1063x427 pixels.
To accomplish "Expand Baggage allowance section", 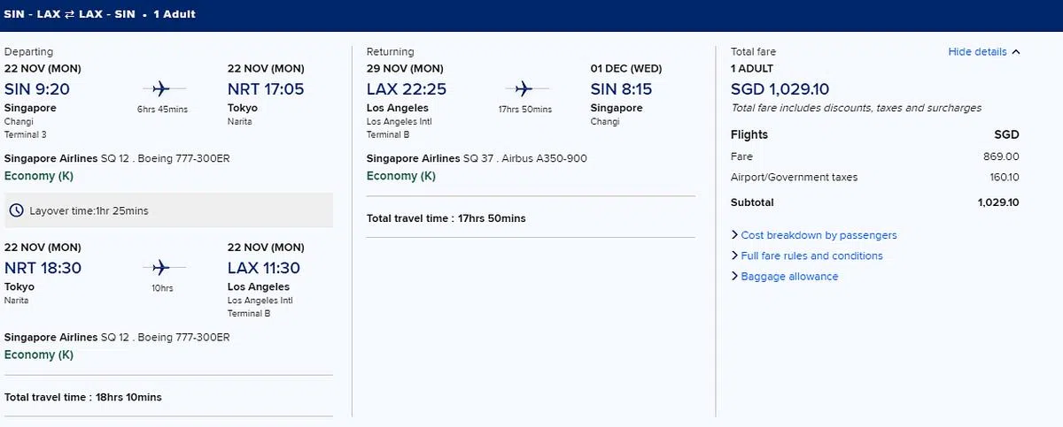I will coord(789,277).
